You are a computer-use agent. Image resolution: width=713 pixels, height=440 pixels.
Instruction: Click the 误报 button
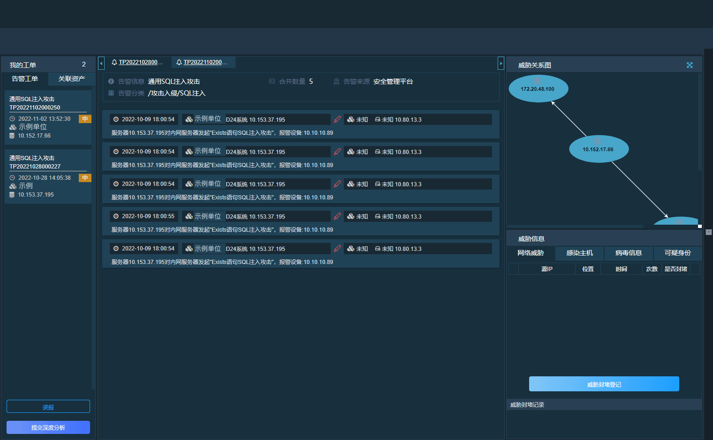pos(48,406)
